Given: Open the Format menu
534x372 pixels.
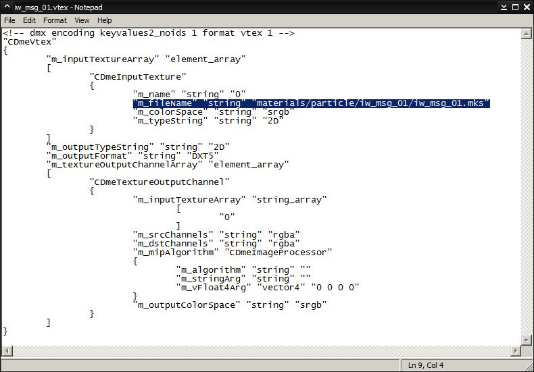Looking at the screenshot, I should (55, 20).
